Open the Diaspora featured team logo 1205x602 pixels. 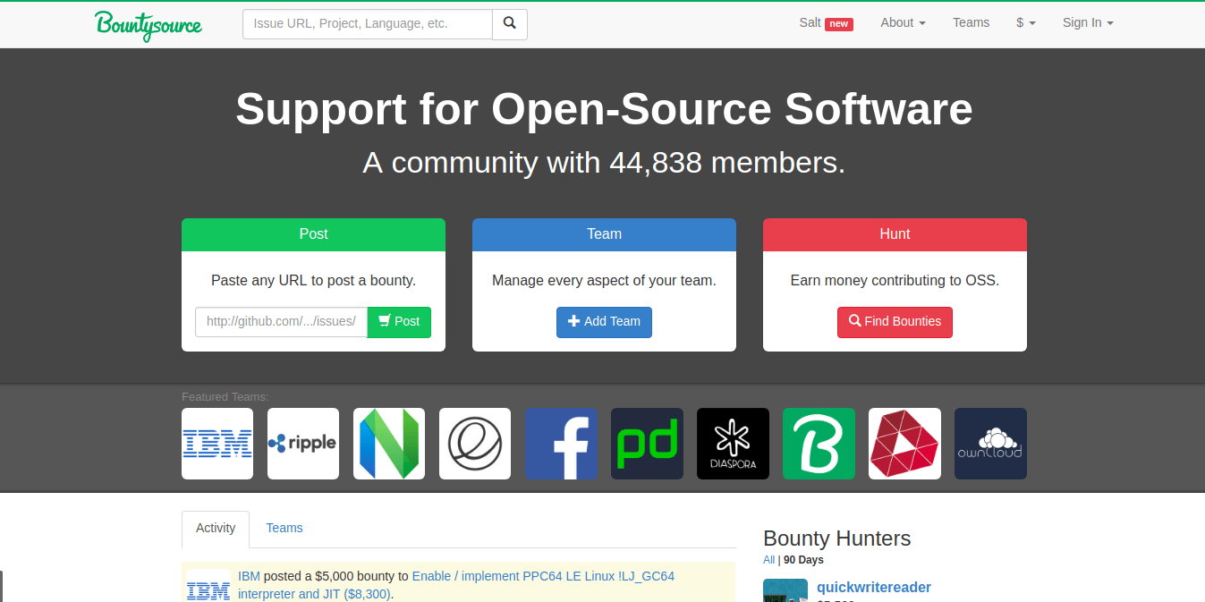[x=733, y=444]
